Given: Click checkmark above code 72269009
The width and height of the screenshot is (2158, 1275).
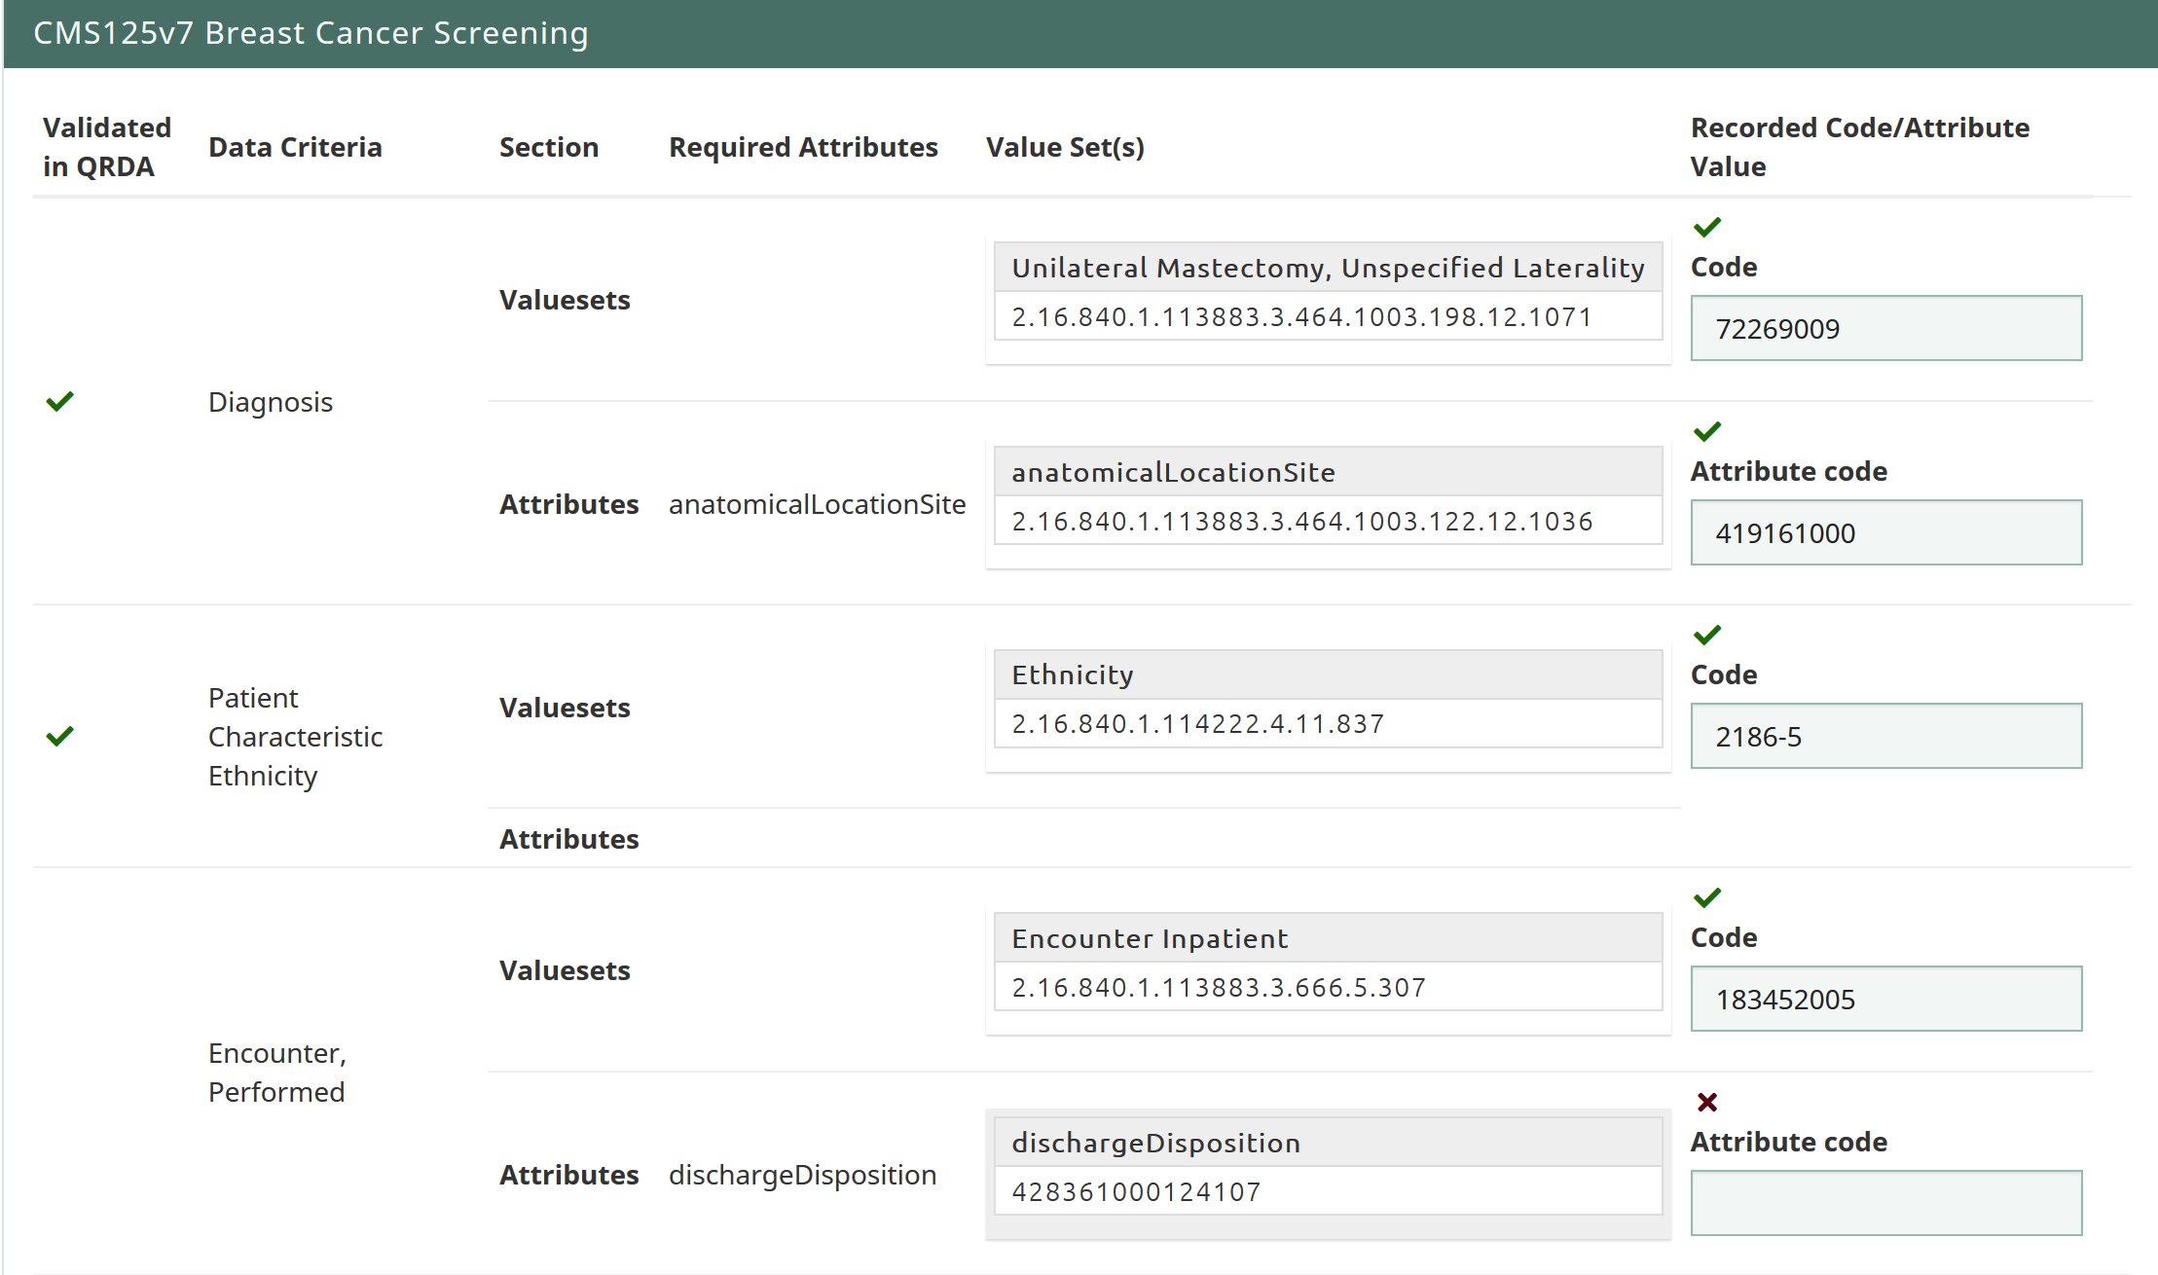Looking at the screenshot, I should 1706,227.
